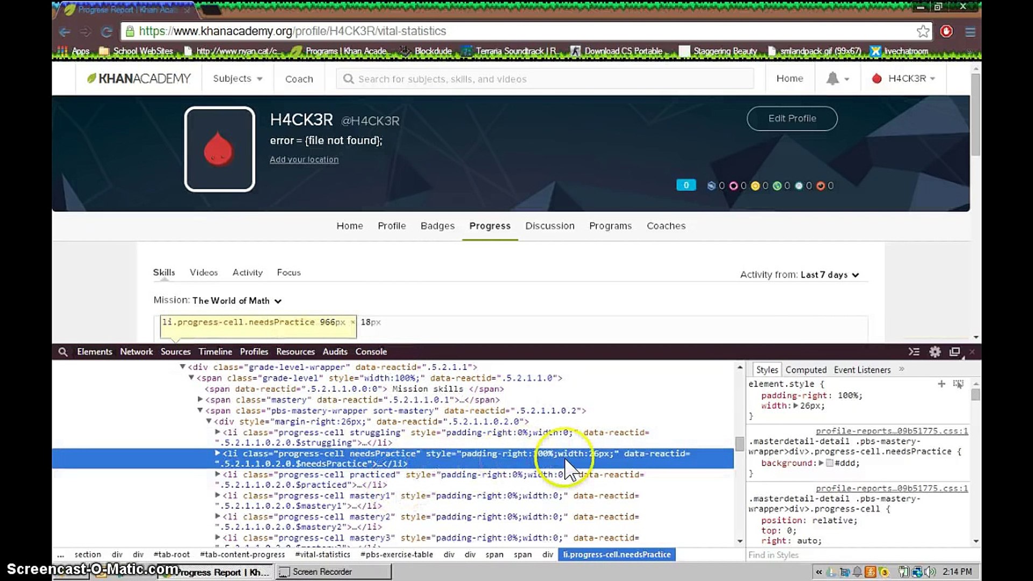The width and height of the screenshot is (1033, 581).
Task: Switch to the Network panel tab
Action: pyautogui.click(x=136, y=352)
